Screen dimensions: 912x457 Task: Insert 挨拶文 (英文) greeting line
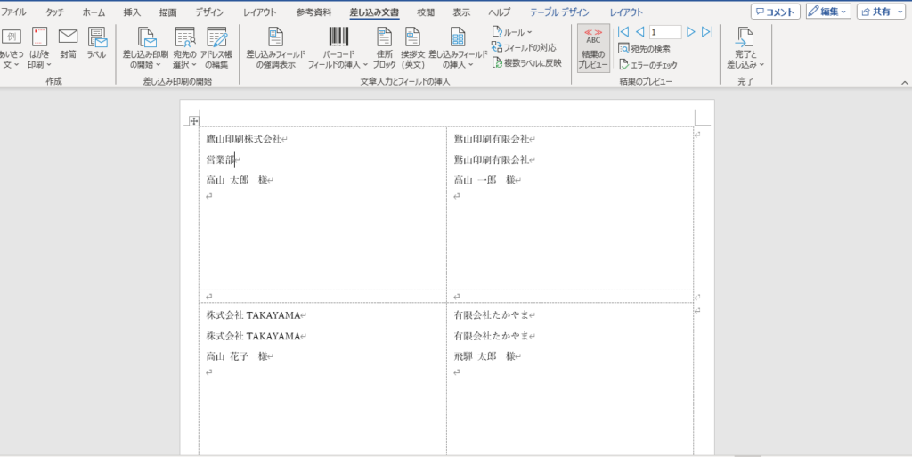tap(412, 48)
